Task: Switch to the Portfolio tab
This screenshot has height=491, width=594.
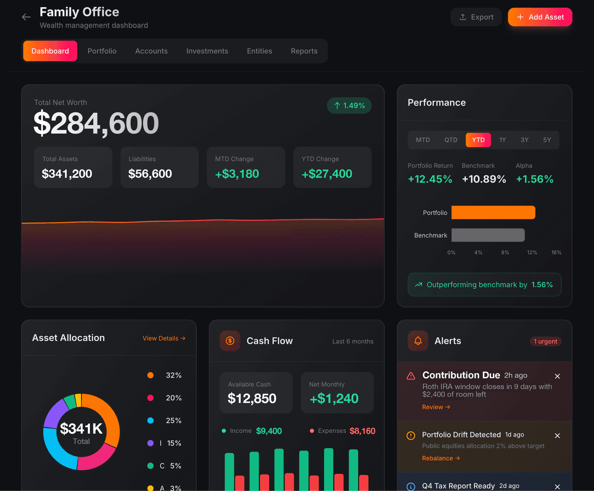Action: pos(102,51)
